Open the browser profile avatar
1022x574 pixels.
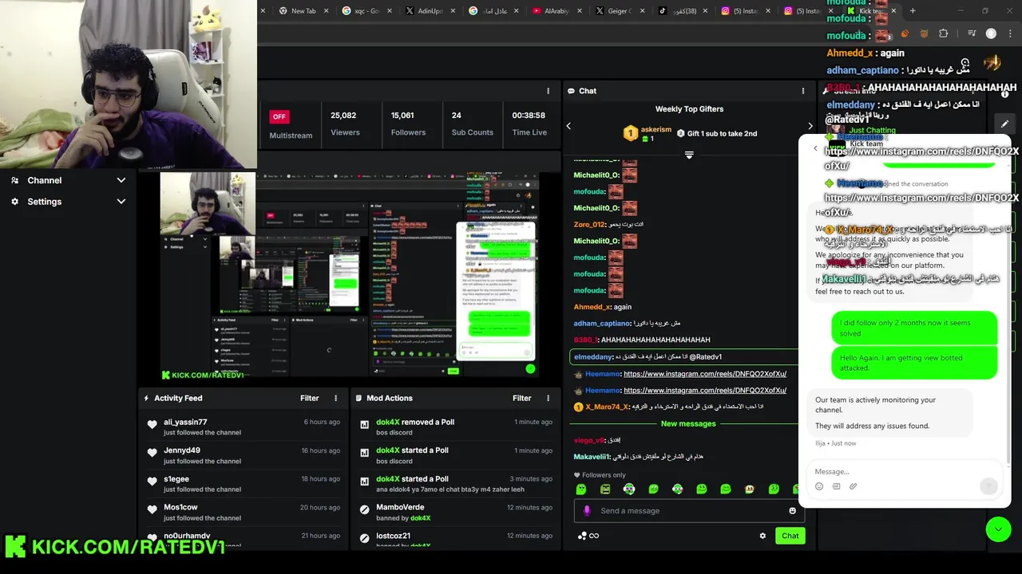(991, 33)
